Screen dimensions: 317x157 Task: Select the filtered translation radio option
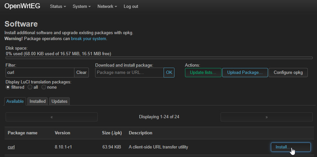[8, 87]
